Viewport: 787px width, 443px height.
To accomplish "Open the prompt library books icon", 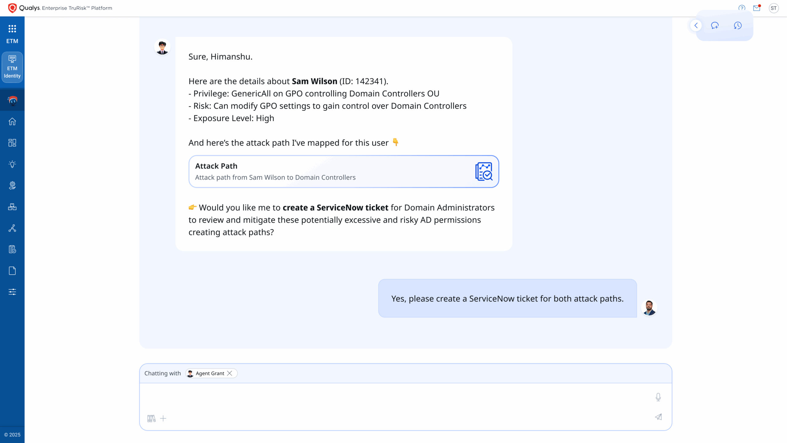I will (151, 418).
